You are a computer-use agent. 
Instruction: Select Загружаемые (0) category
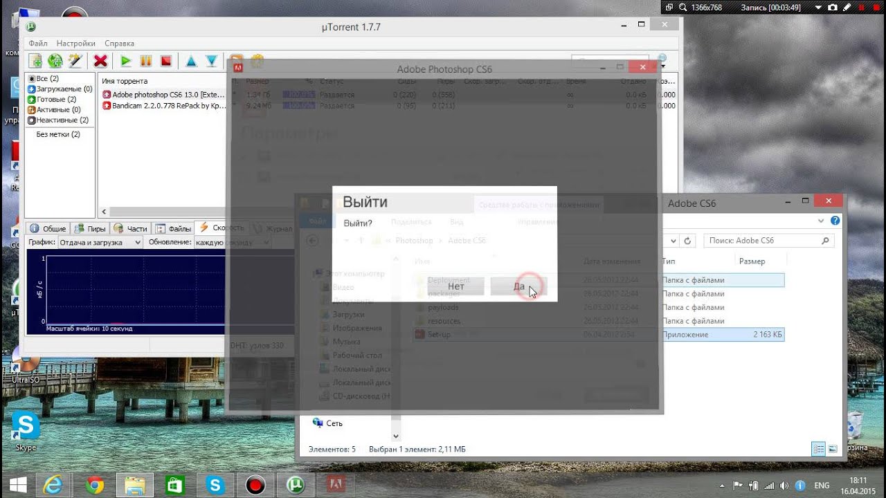tap(60, 89)
